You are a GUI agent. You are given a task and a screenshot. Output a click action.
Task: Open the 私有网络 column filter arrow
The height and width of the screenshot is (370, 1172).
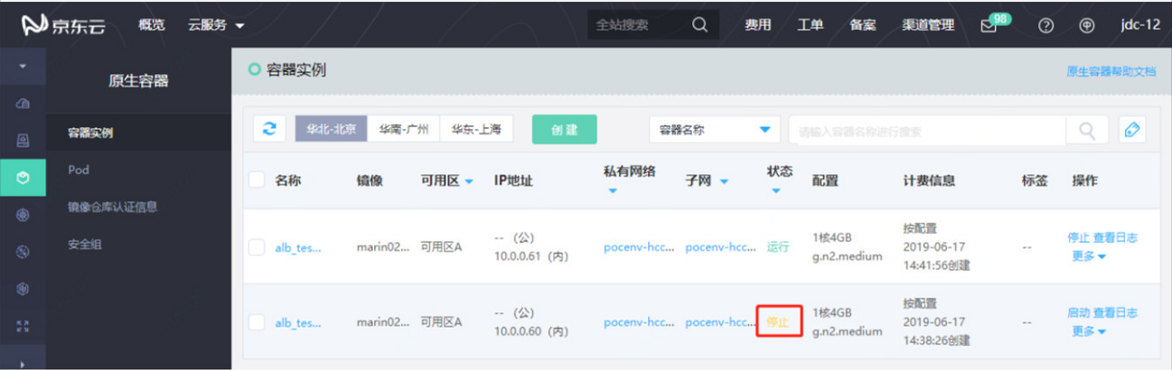[x=613, y=191]
